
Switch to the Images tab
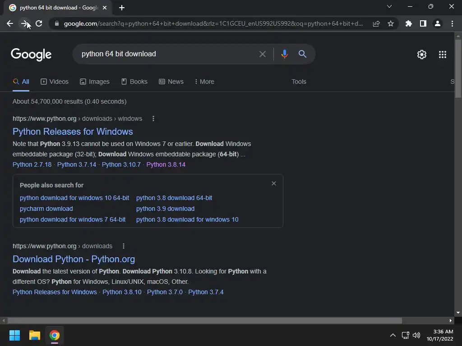click(x=95, y=82)
